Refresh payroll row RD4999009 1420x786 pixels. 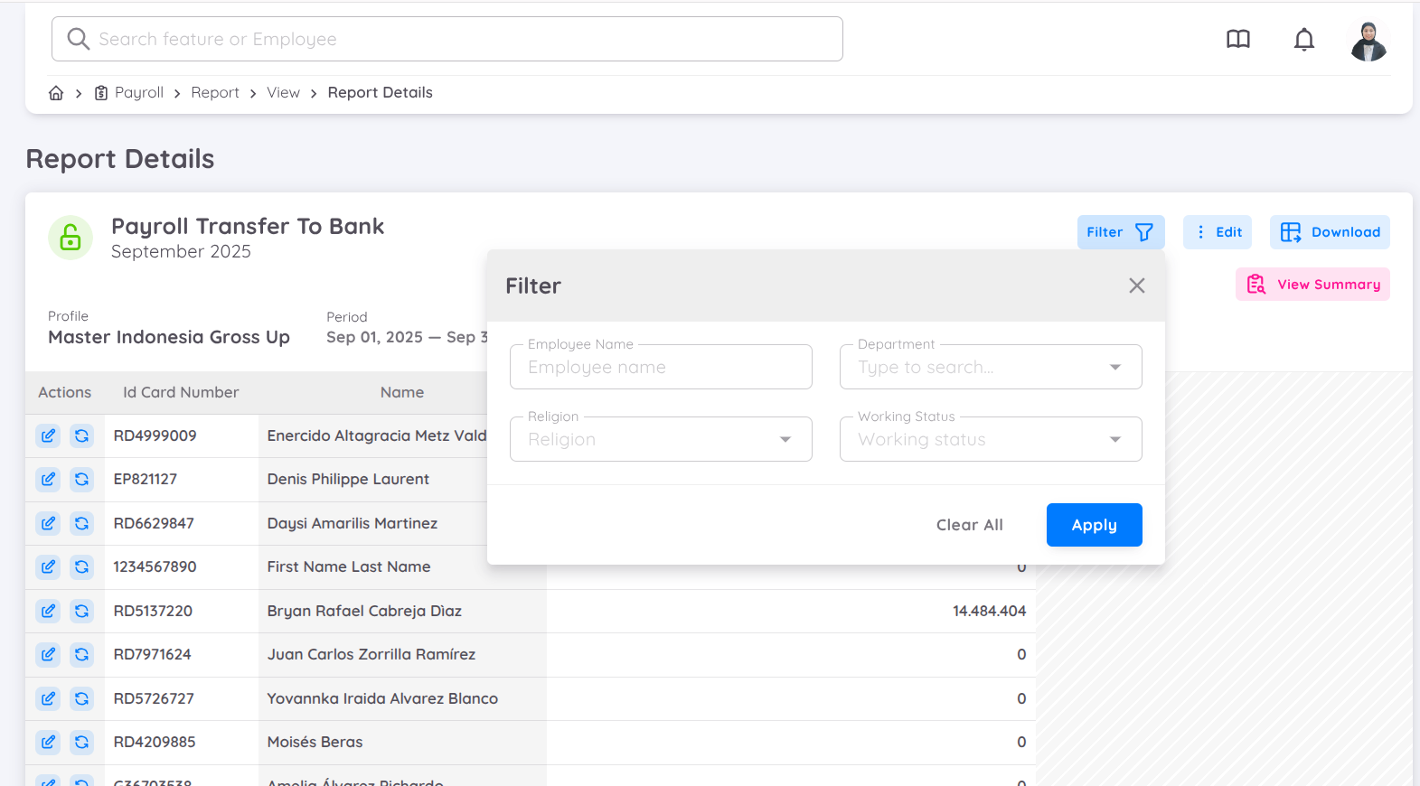(81, 435)
